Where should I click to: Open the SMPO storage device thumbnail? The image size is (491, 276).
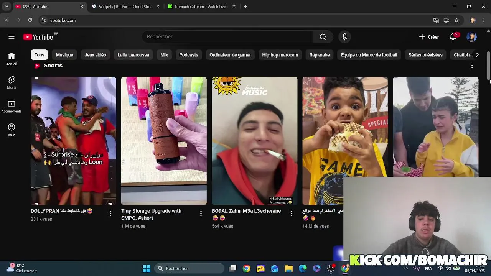164,141
